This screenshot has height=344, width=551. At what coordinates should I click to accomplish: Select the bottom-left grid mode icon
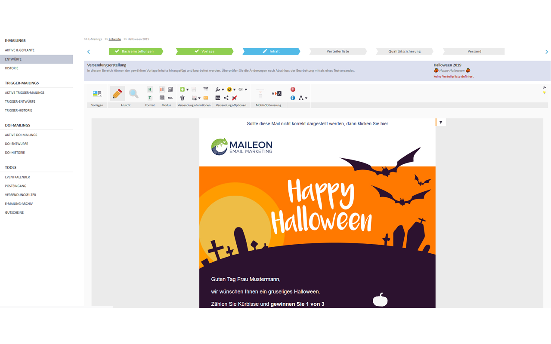pyautogui.click(x=162, y=98)
